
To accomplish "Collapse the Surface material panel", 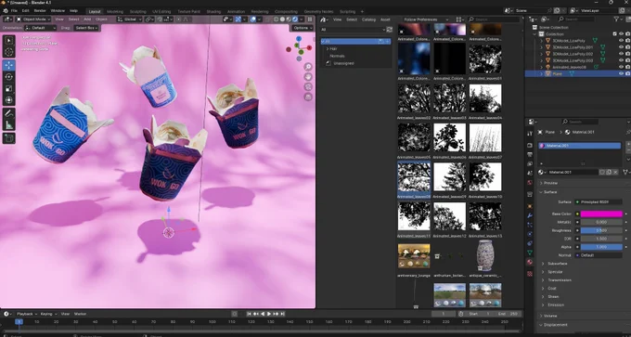I will [541, 192].
